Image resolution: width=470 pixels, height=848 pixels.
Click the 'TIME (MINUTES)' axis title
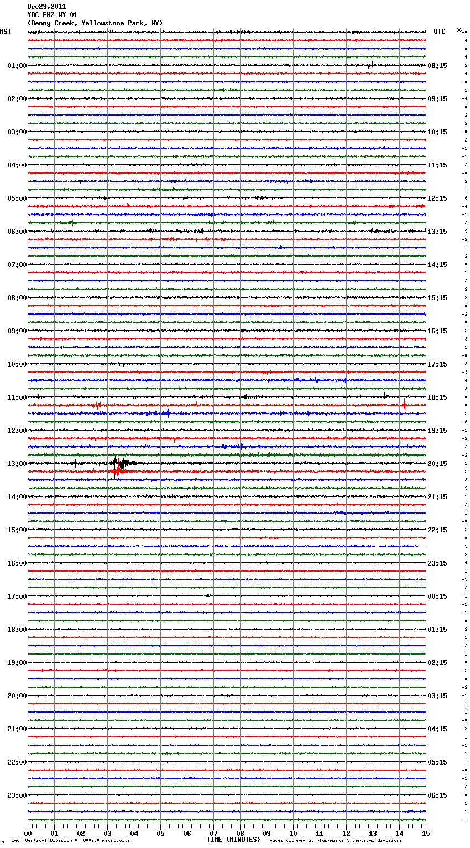pos(233,840)
